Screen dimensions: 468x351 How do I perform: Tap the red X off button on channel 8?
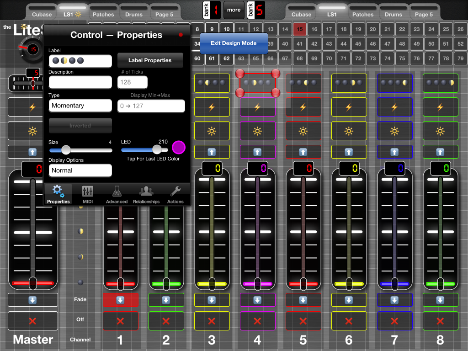pyautogui.click(x=440, y=321)
